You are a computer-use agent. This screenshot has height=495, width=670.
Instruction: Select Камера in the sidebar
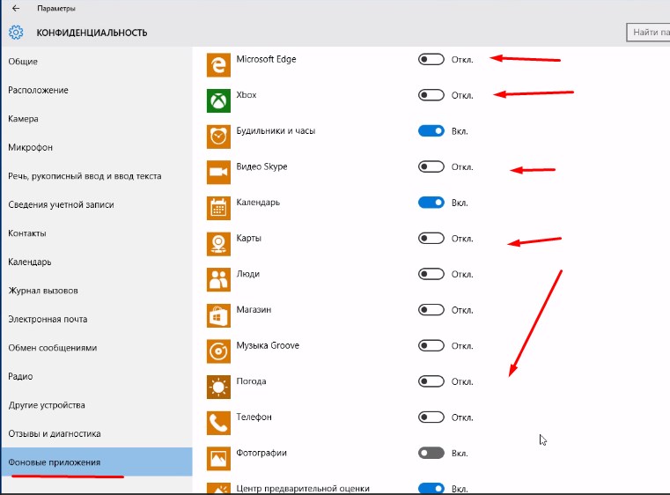pos(96,118)
